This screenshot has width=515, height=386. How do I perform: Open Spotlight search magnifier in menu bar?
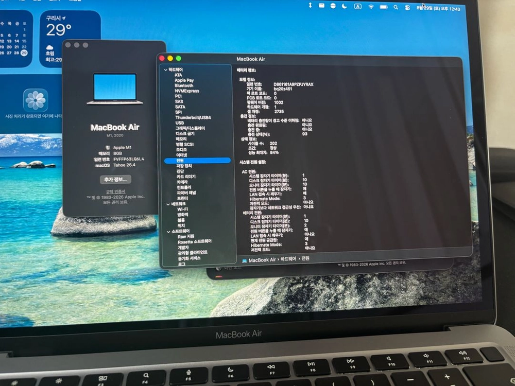pos(396,7)
